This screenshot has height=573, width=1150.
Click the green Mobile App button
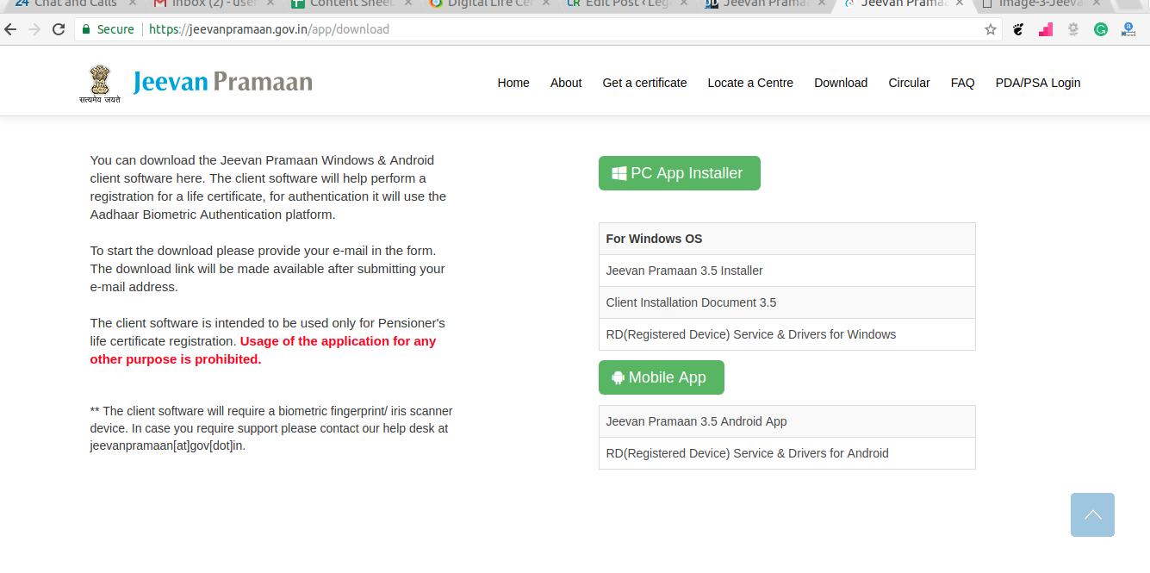pyautogui.click(x=661, y=377)
